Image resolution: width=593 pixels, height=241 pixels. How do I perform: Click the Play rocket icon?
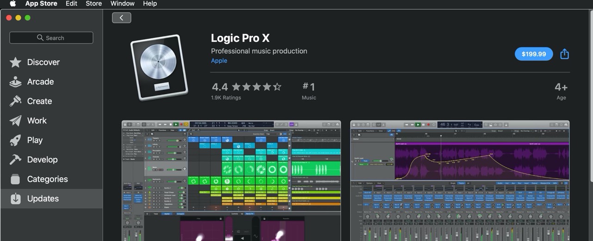tap(15, 140)
